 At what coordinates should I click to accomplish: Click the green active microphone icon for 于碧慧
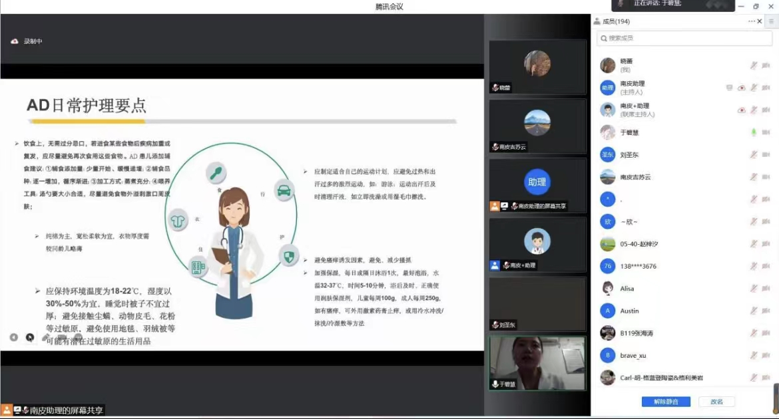754,132
